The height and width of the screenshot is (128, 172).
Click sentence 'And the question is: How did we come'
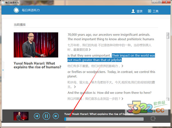[110, 93]
